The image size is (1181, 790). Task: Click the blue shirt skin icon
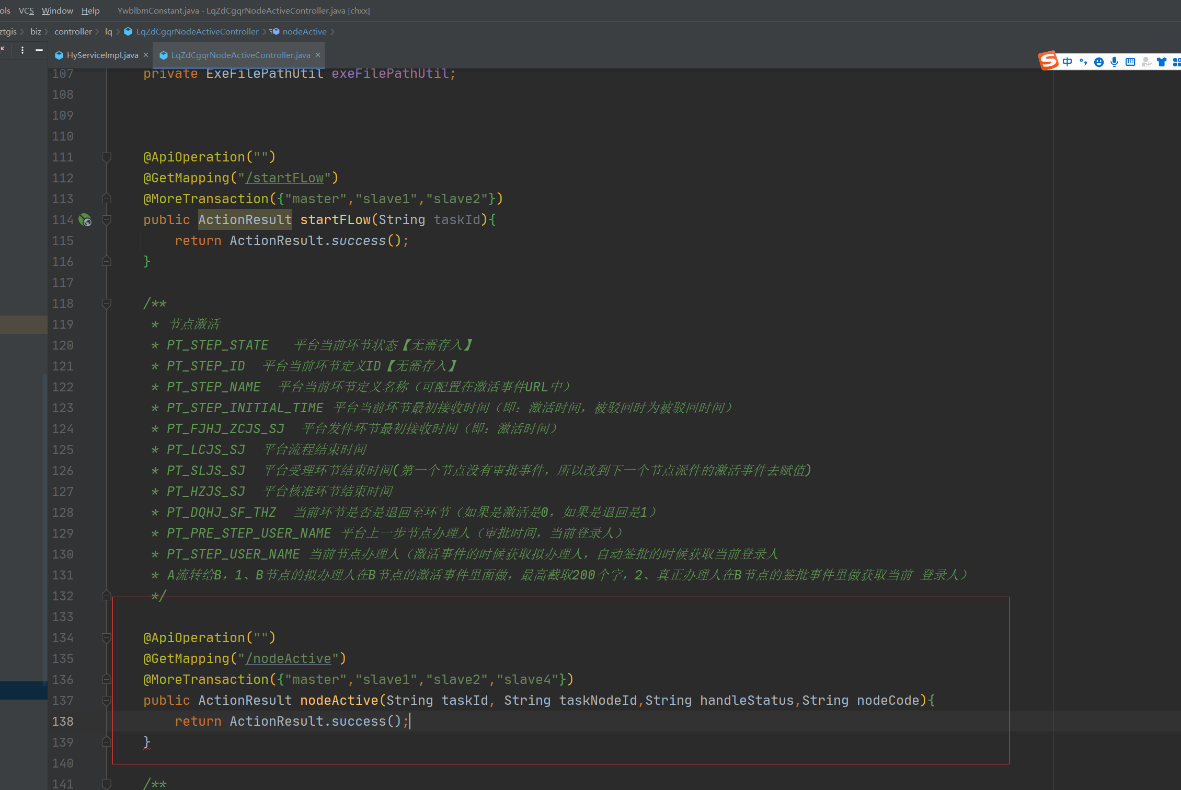click(x=1162, y=62)
